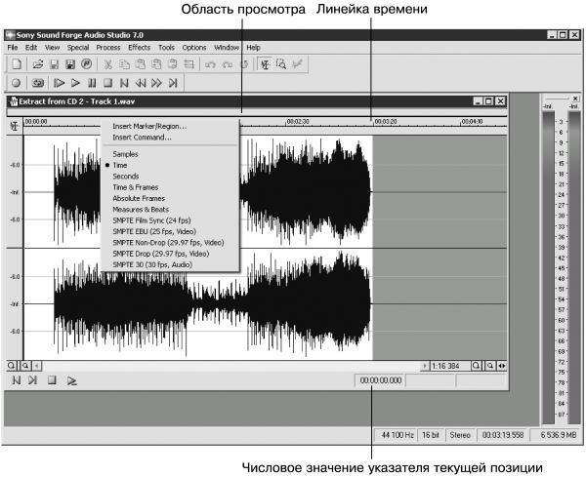This screenshot has height=477, width=586.
Task: Click Play All in the transport toolbar
Action: tap(59, 83)
